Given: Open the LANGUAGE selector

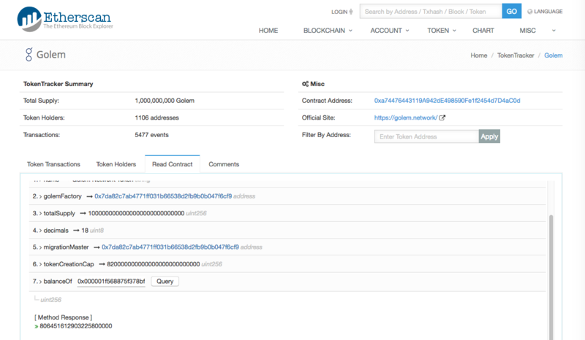Looking at the screenshot, I should (x=548, y=12).
